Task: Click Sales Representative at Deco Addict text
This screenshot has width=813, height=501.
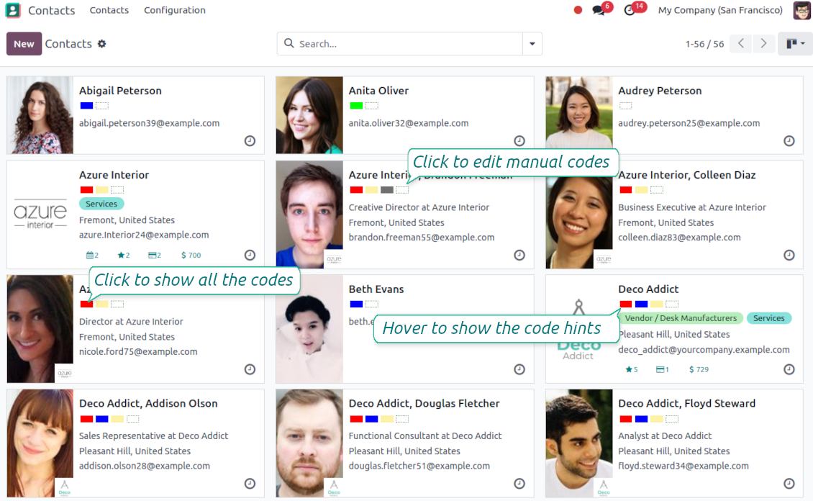Action: click(153, 435)
